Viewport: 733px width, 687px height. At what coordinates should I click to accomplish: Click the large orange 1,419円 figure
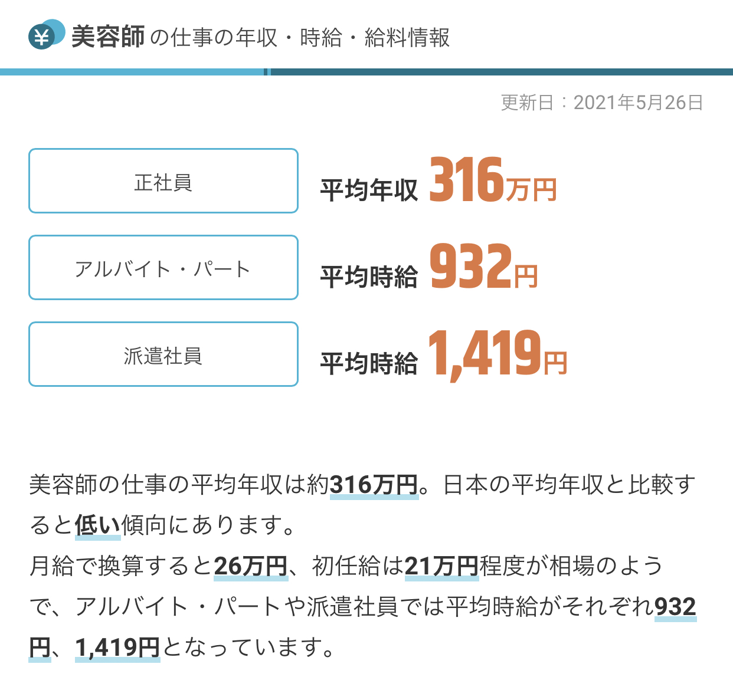[497, 354]
